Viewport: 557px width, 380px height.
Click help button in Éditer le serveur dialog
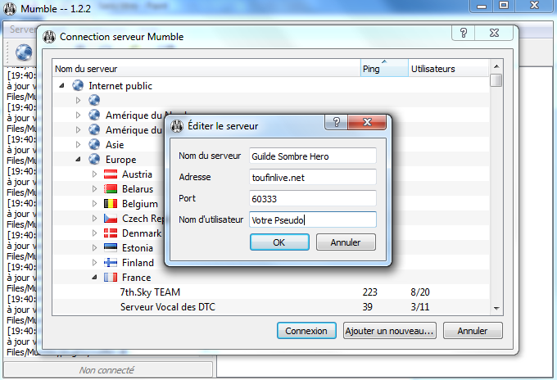tap(337, 122)
